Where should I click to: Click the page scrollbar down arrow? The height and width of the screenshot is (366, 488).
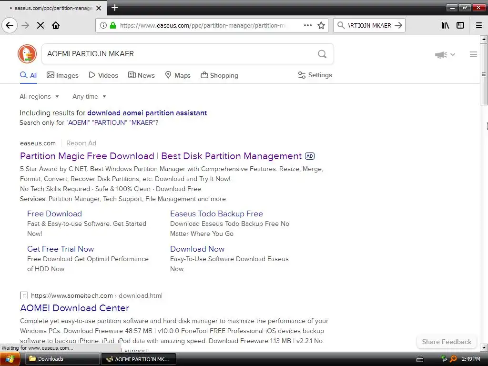[x=484, y=347]
